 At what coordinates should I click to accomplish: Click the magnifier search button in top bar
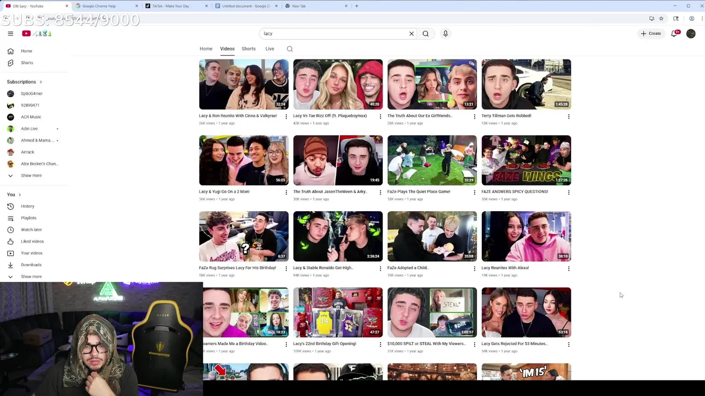pyautogui.click(x=426, y=34)
